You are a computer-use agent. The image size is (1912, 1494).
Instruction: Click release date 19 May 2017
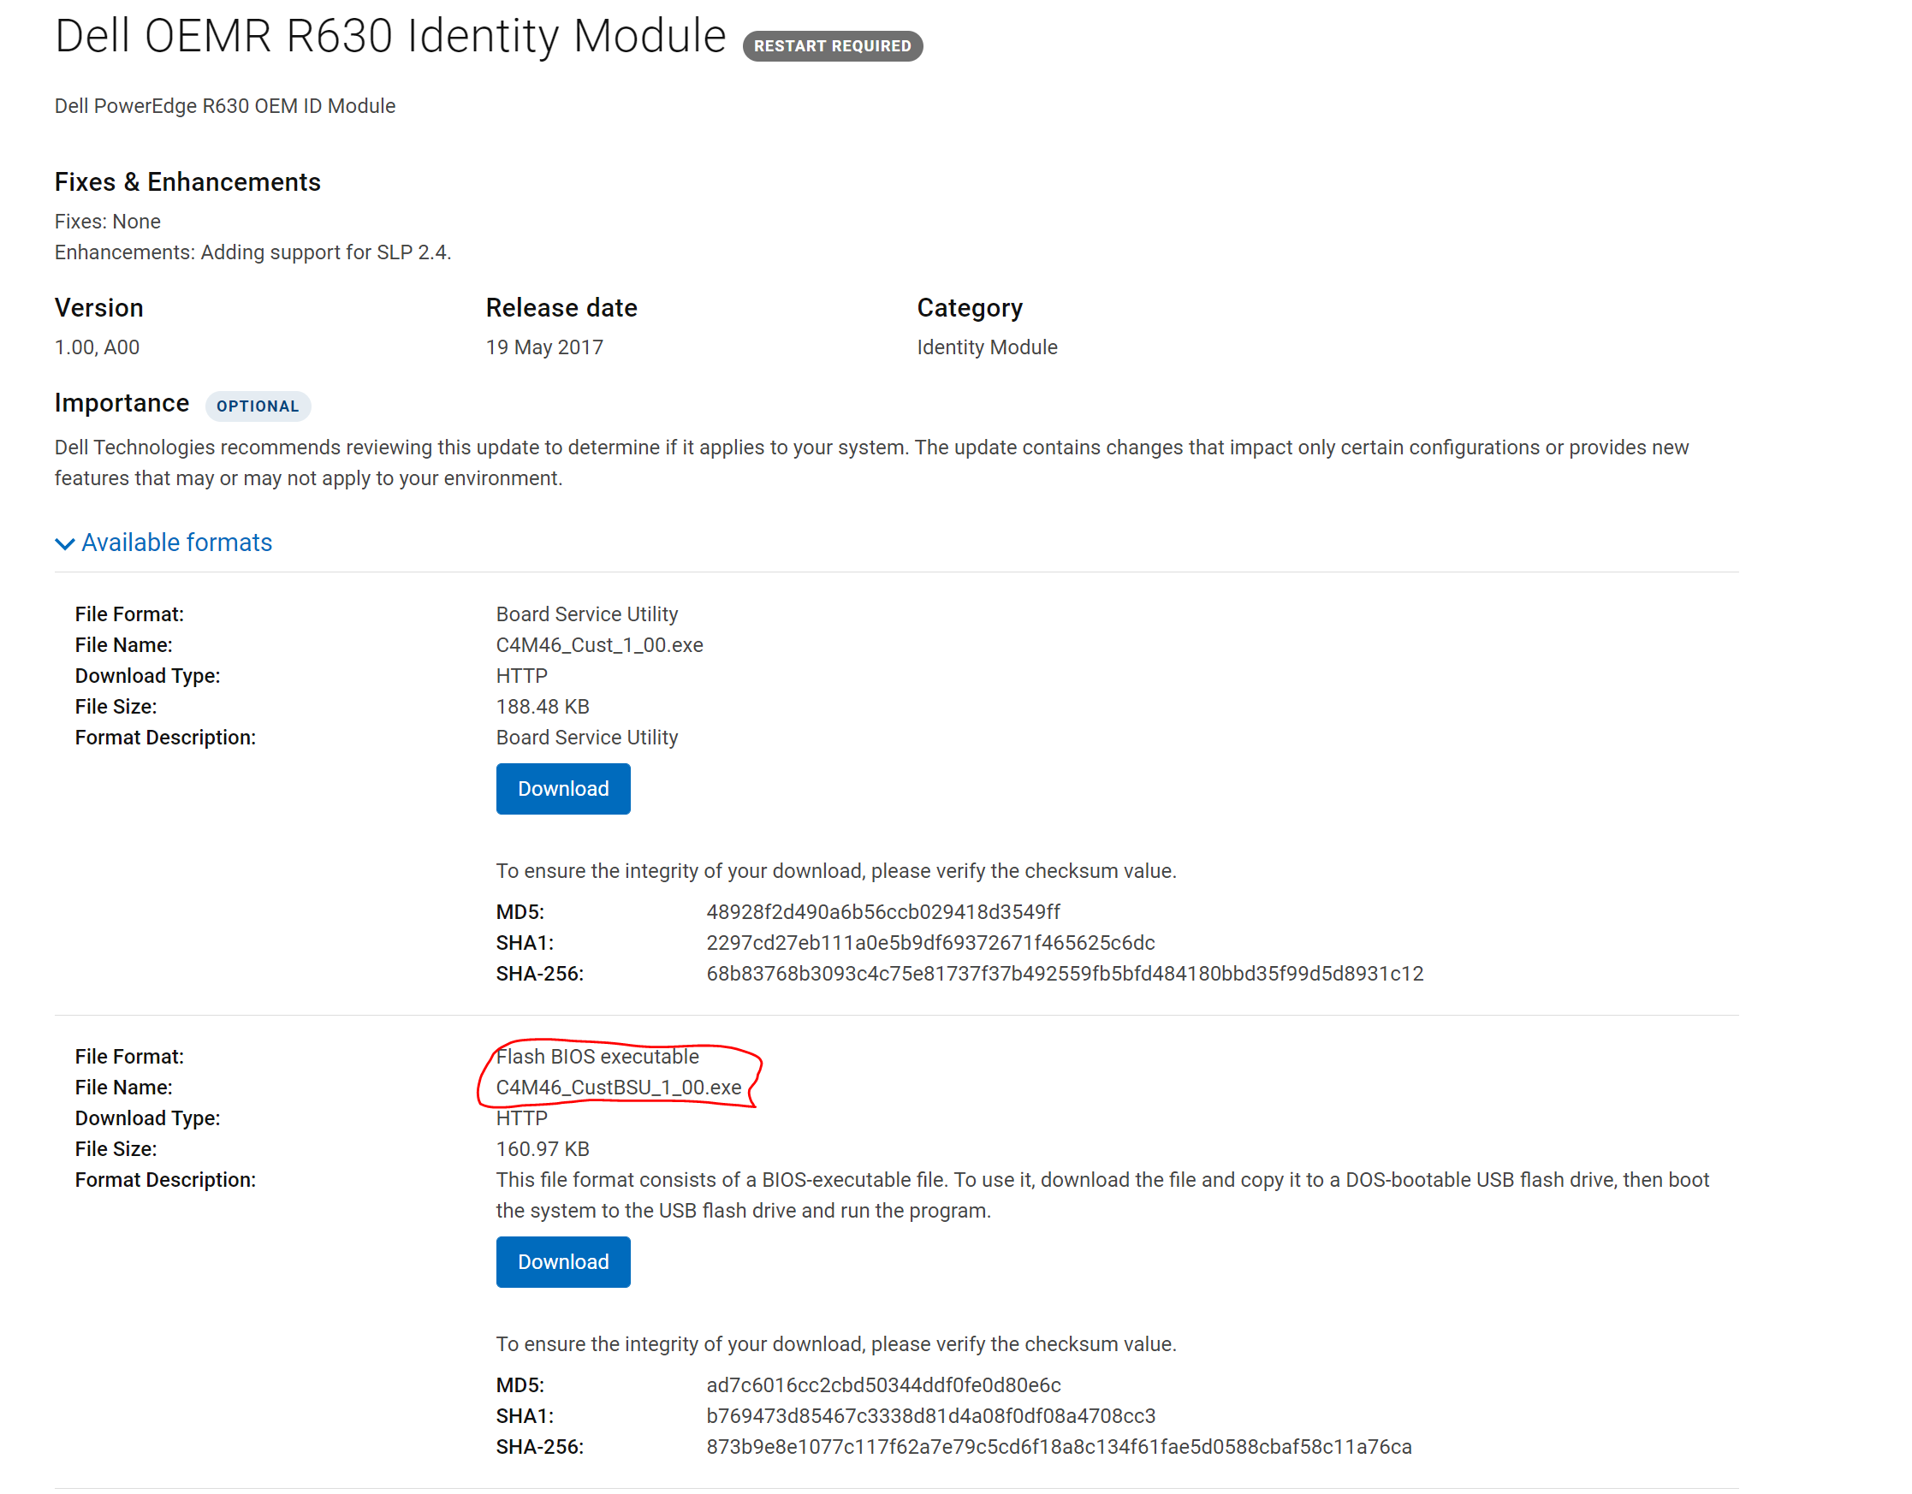(544, 347)
